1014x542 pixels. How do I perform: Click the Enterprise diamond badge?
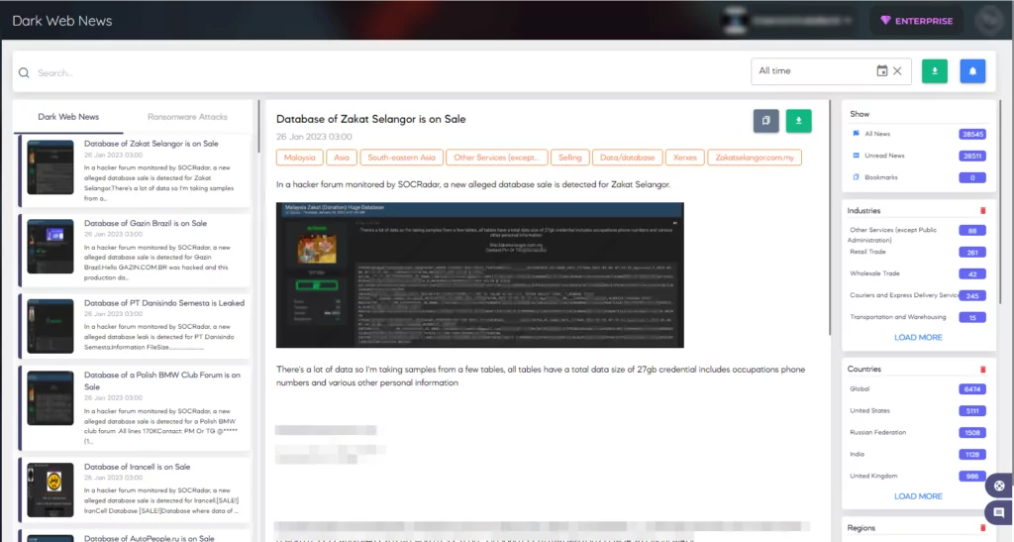[x=916, y=21]
